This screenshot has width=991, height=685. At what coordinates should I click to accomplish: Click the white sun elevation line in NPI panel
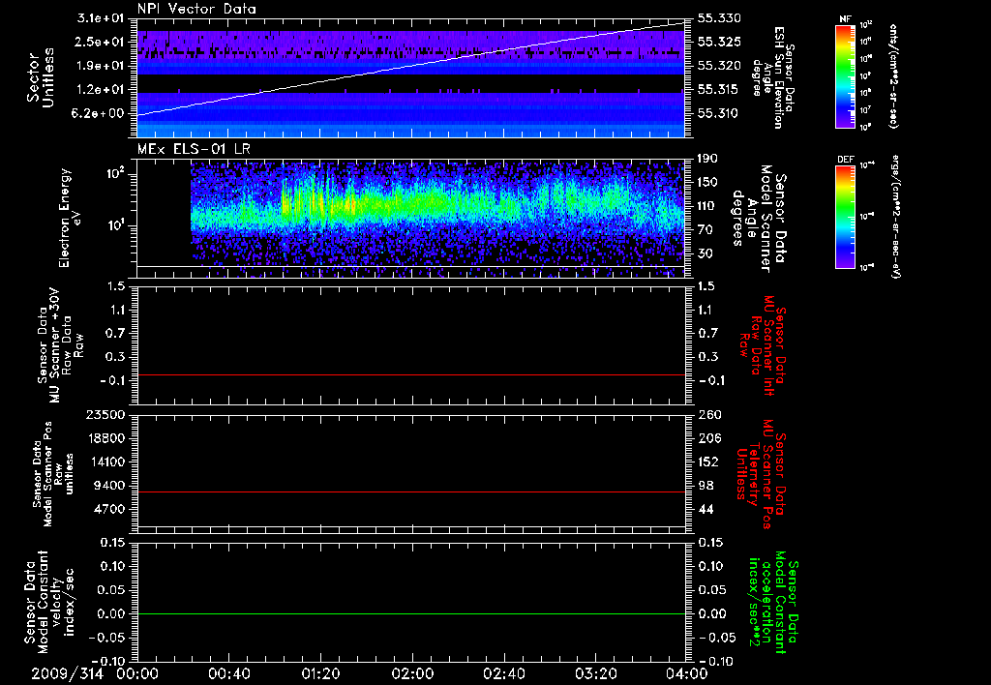410,69
